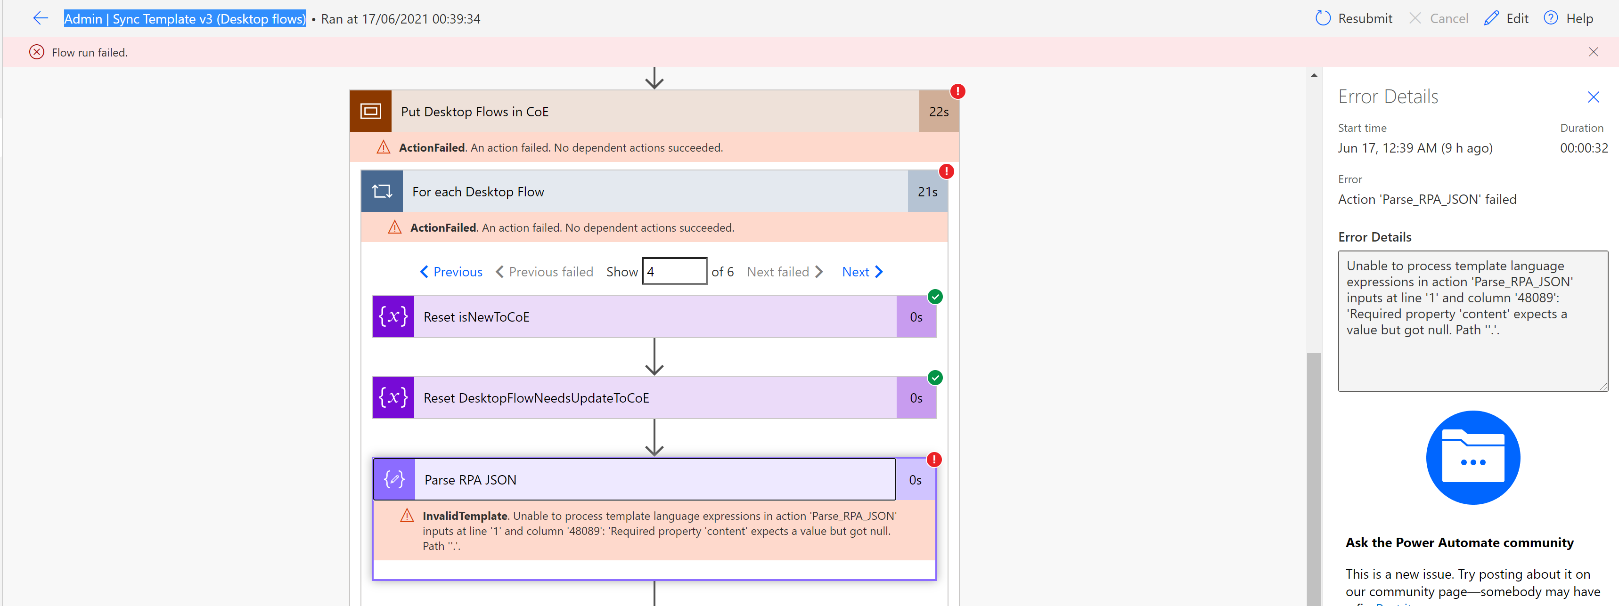
Task: Switch to Edit mode for this flow
Action: pyautogui.click(x=1506, y=18)
